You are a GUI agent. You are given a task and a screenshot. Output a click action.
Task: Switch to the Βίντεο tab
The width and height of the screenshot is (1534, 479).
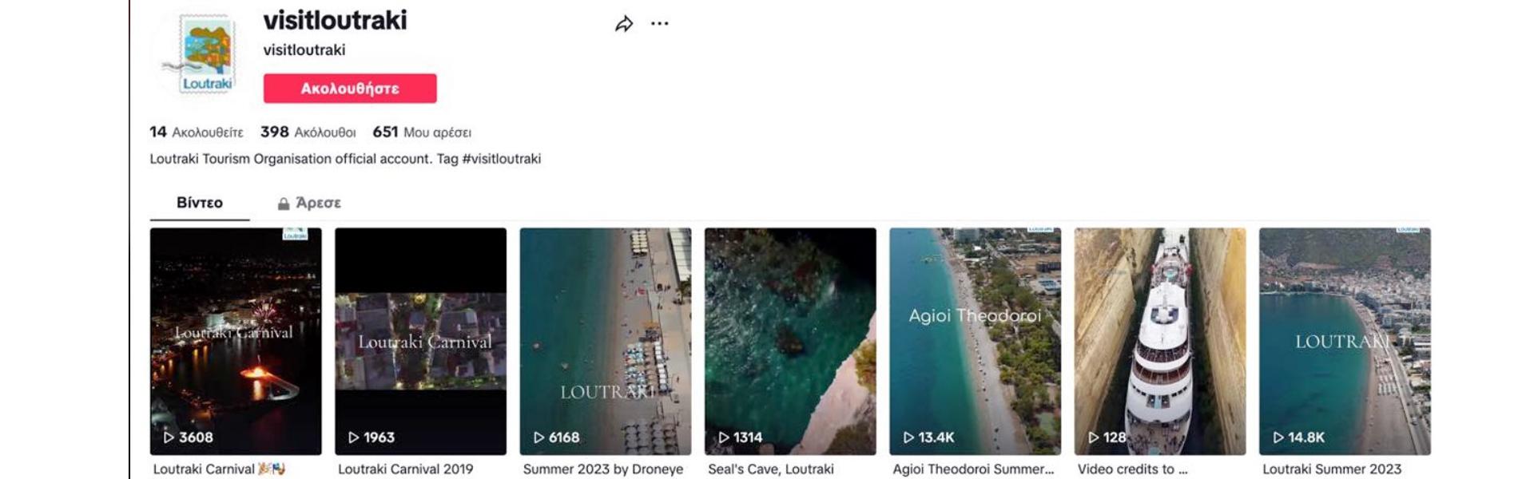click(199, 203)
